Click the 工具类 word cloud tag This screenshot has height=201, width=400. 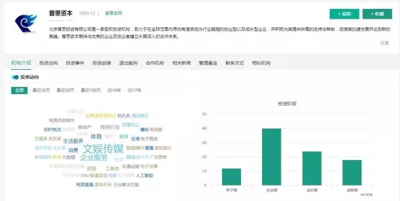point(112,168)
